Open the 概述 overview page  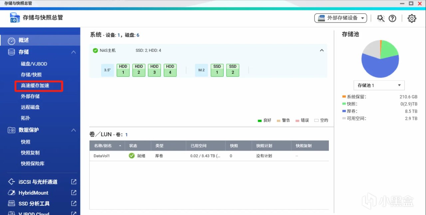40,40
